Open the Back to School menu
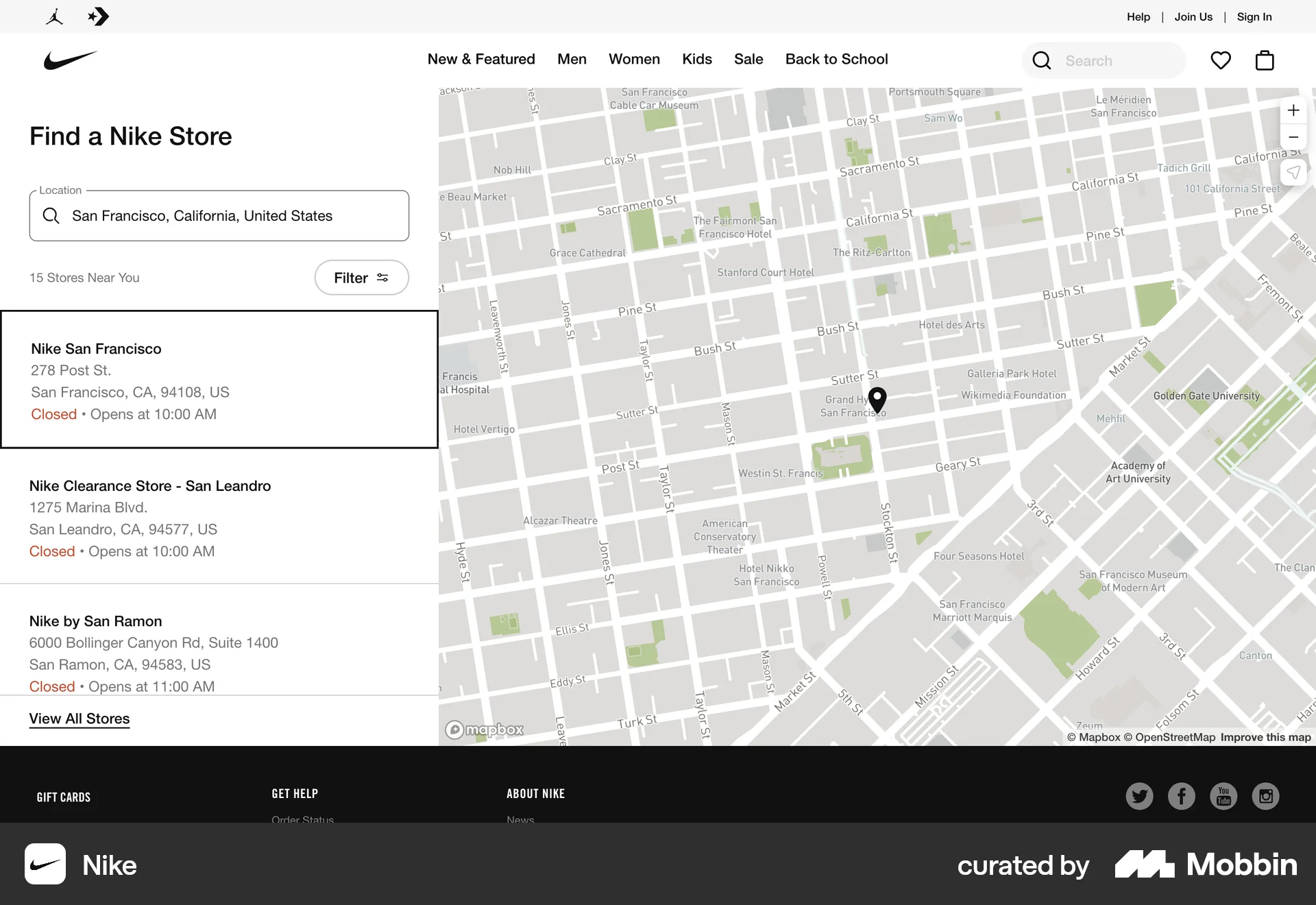1316x905 pixels. click(x=836, y=60)
